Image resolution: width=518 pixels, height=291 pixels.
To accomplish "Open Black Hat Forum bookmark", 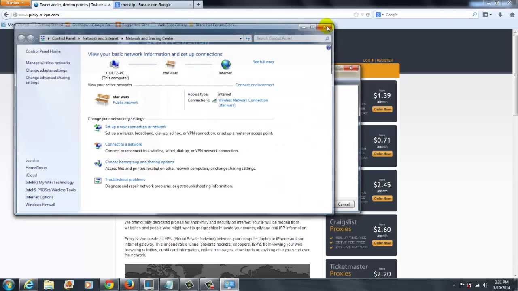I will (x=213, y=25).
